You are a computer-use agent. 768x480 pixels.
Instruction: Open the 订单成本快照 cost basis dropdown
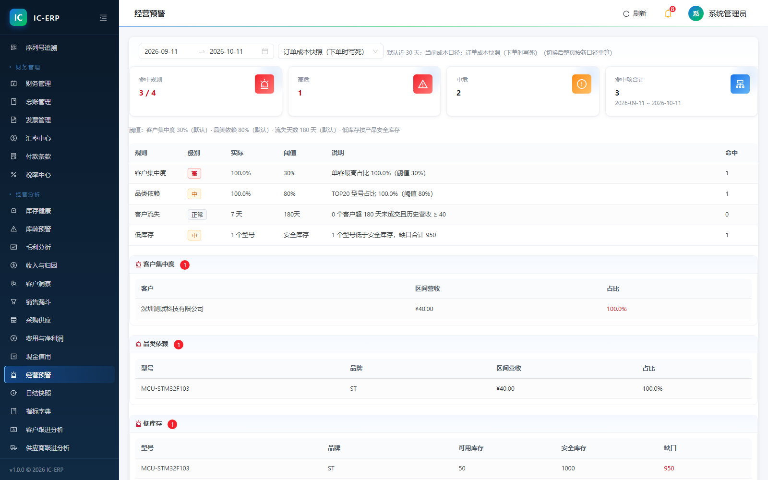(331, 51)
